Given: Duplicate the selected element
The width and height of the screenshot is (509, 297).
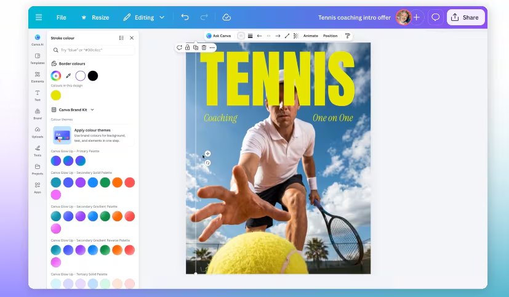Looking at the screenshot, I should [x=196, y=47].
